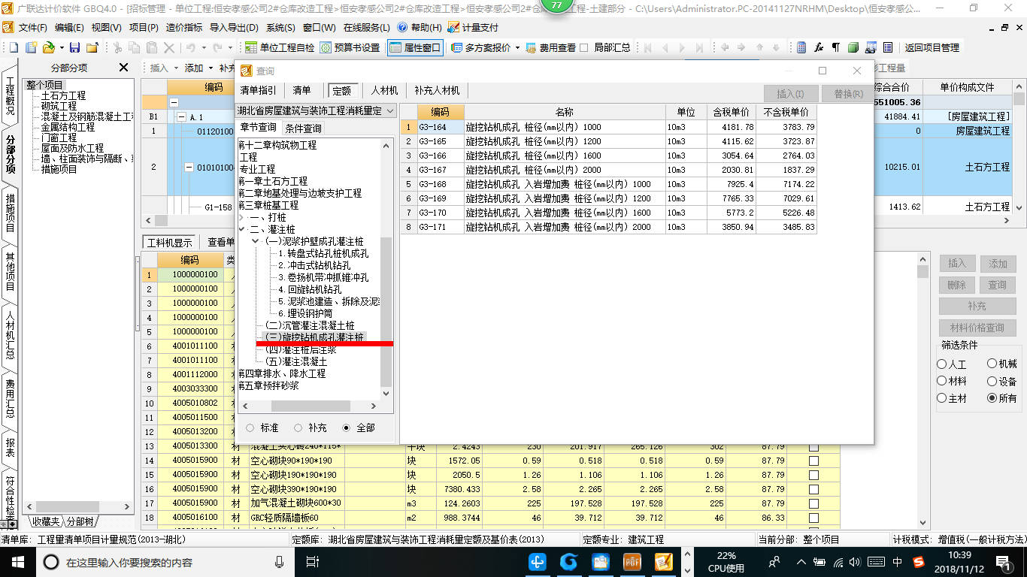This screenshot has height=577, width=1027.
Task: Open the 单位工程自检 self-check tool
Action: [280, 47]
